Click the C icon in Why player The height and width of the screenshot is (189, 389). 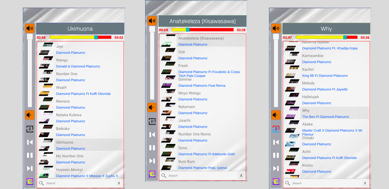coord(276,181)
